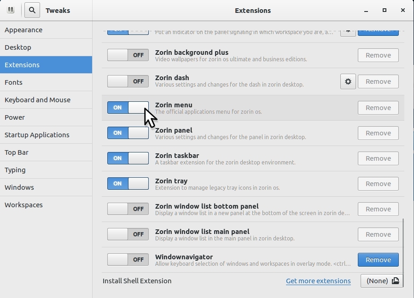
Task: Disable the Zorin menu extension
Action: [128, 108]
